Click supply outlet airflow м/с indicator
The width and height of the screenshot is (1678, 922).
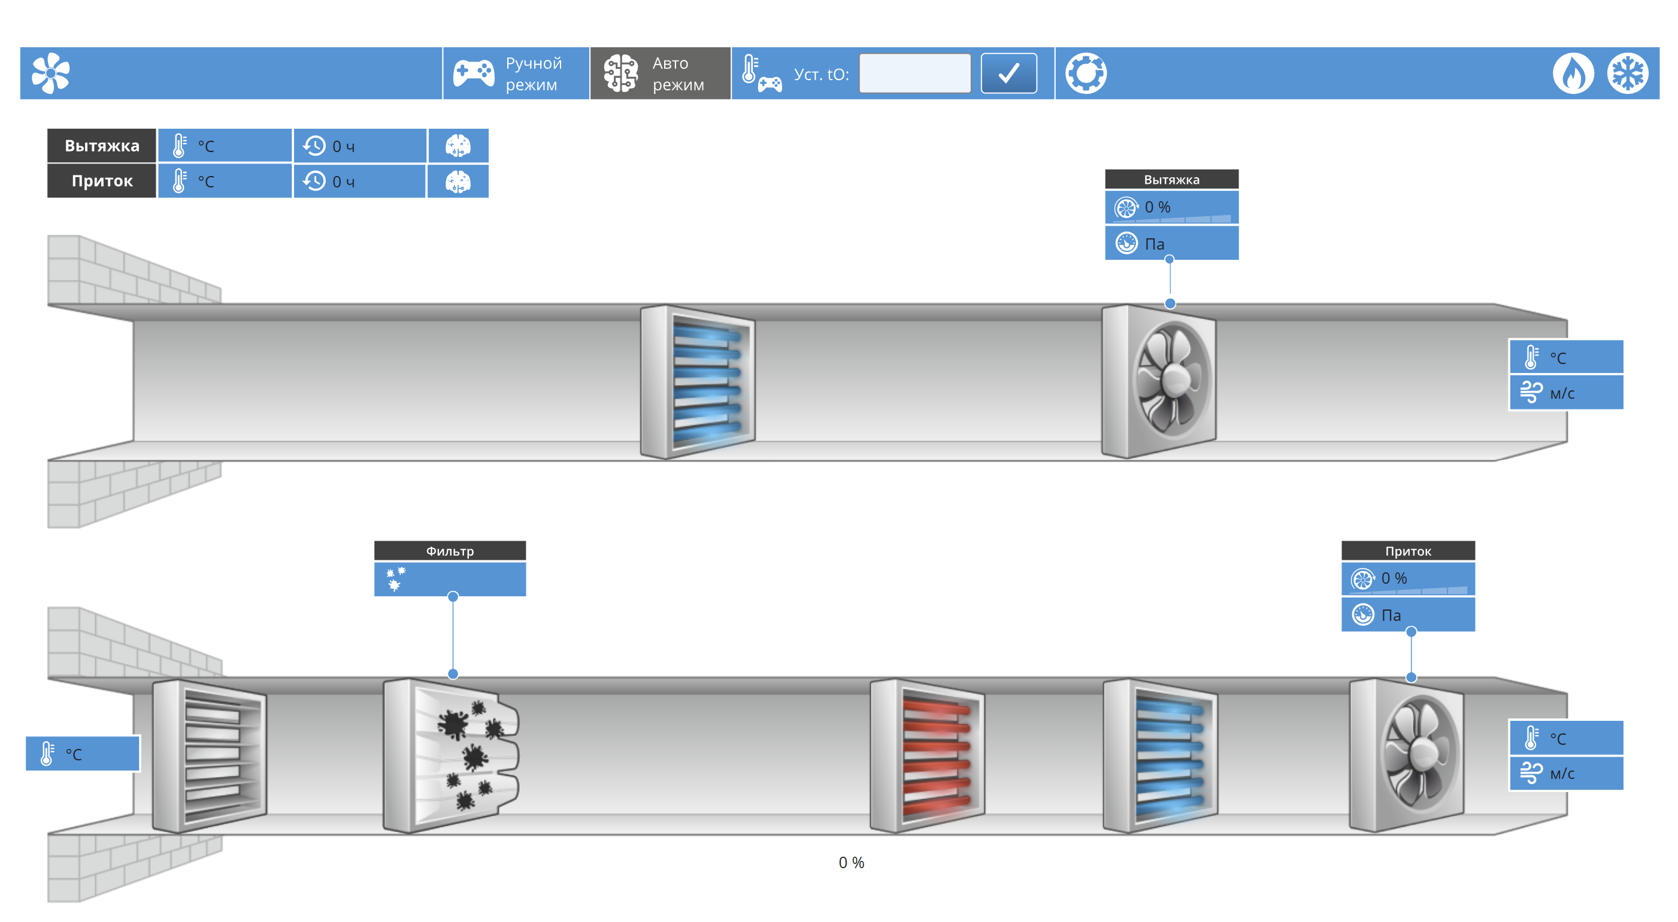1566,773
